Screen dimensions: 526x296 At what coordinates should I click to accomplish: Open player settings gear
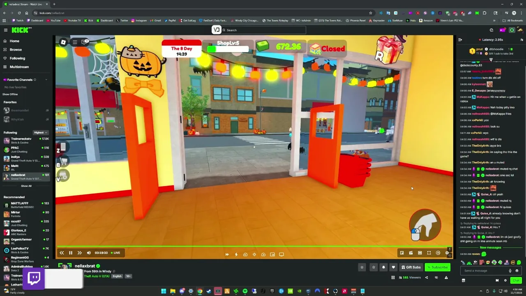point(447,253)
